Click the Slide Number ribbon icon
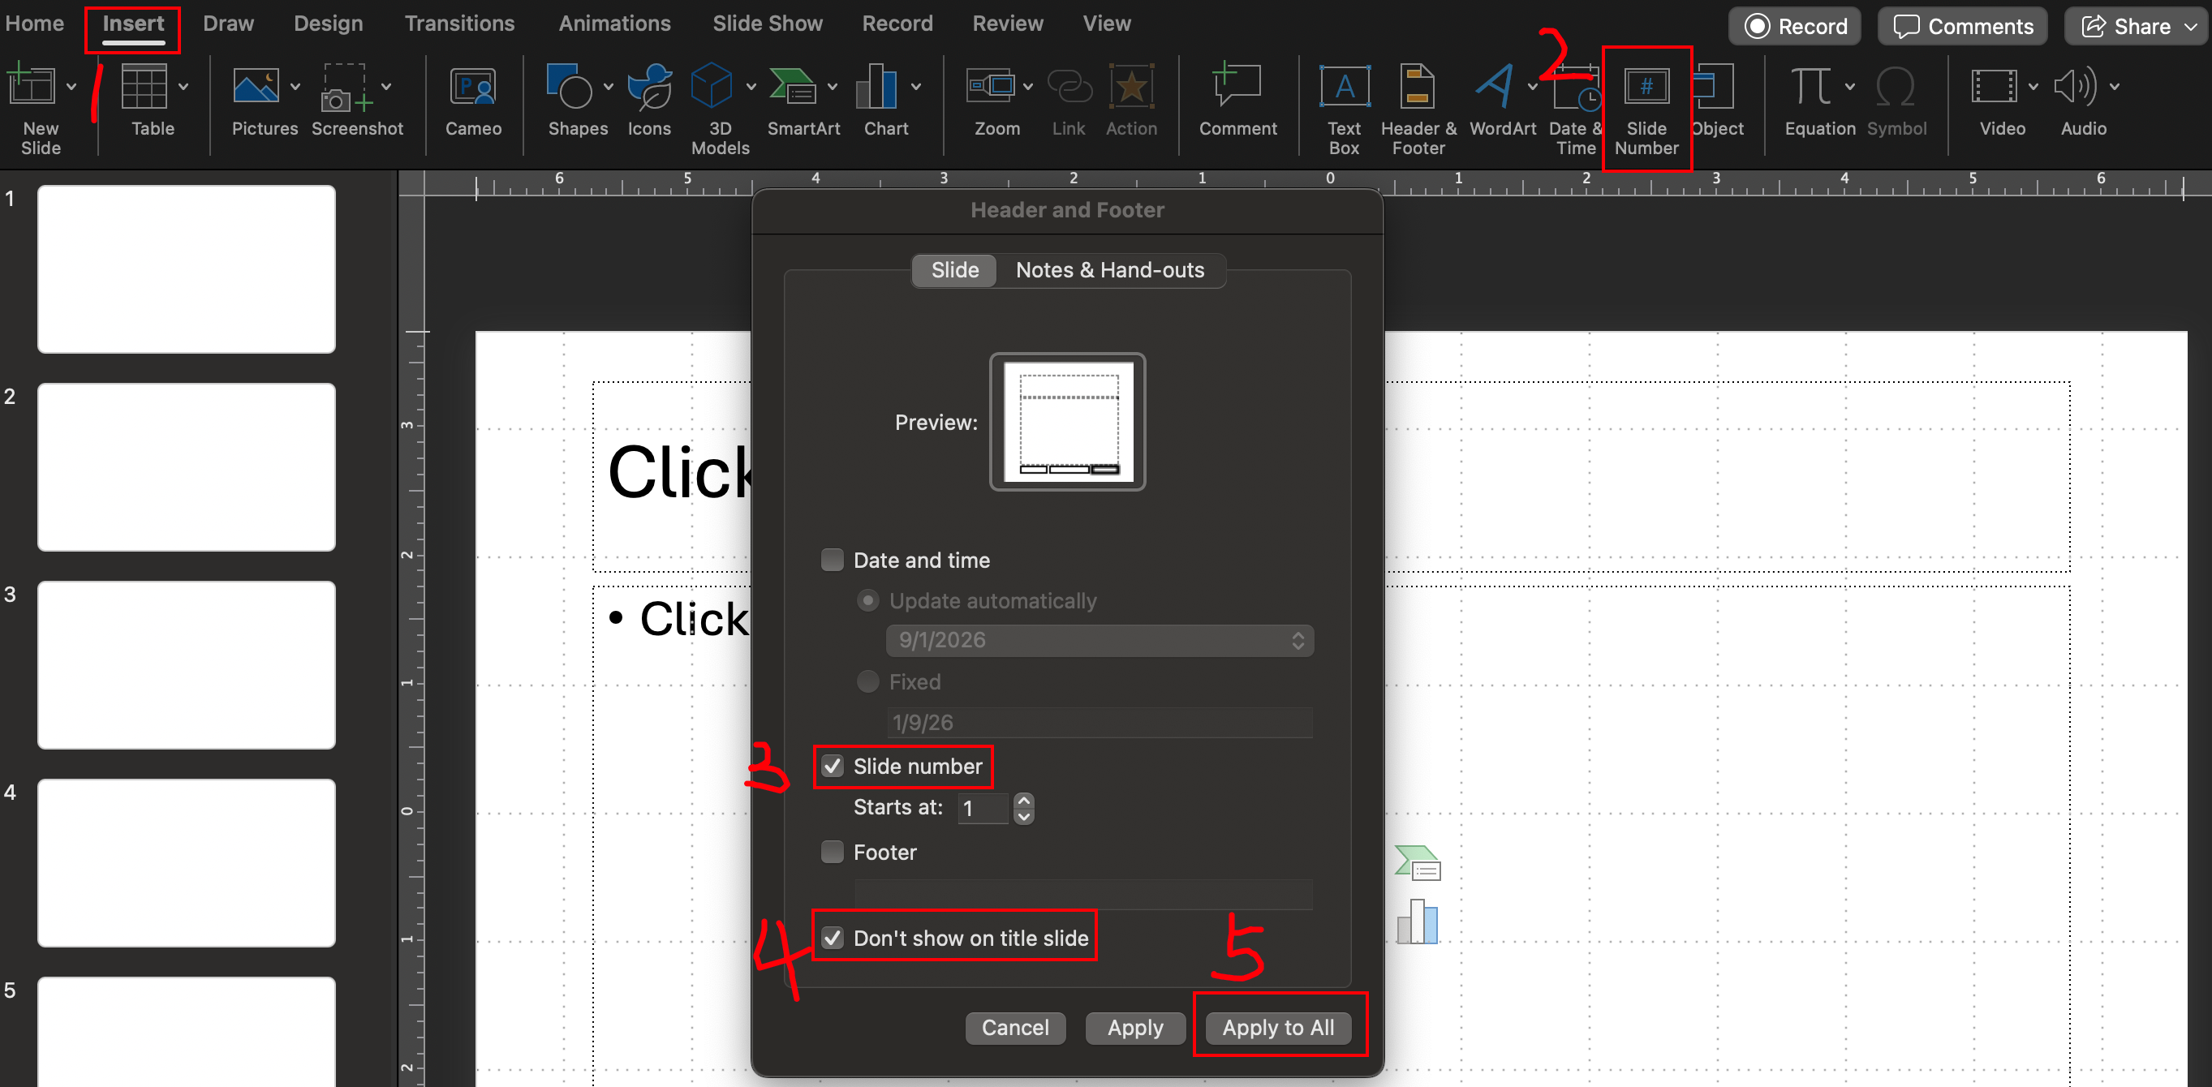The width and height of the screenshot is (2212, 1087). coord(1646,88)
